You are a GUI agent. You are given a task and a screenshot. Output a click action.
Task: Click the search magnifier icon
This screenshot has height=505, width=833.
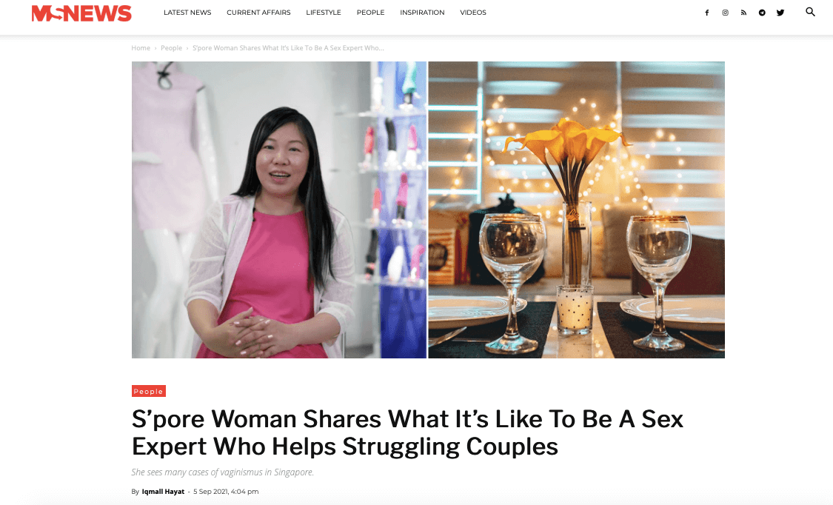coord(810,12)
